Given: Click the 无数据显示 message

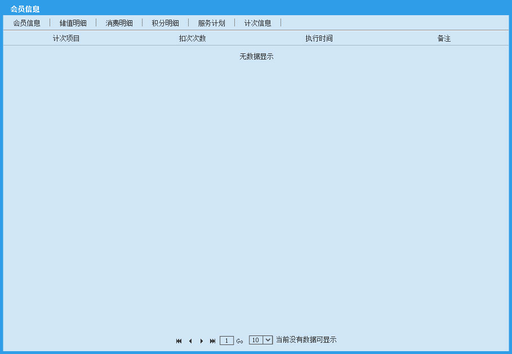Looking at the screenshot, I should click(x=256, y=57).
